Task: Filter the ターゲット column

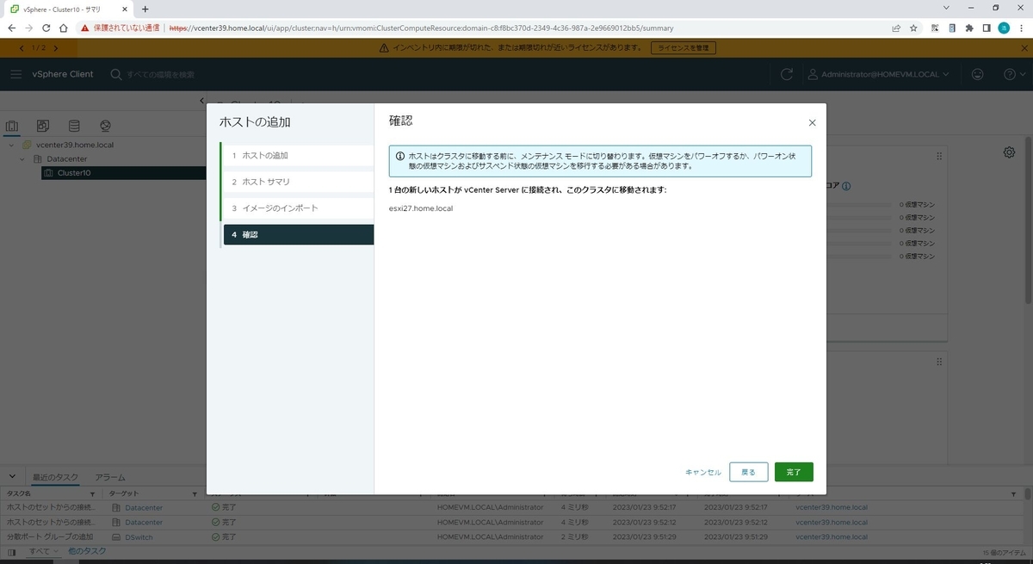Action: (195, 494)
